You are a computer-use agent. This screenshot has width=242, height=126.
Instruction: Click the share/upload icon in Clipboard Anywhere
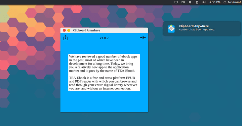pyautogui.click(x=66, y=38)
